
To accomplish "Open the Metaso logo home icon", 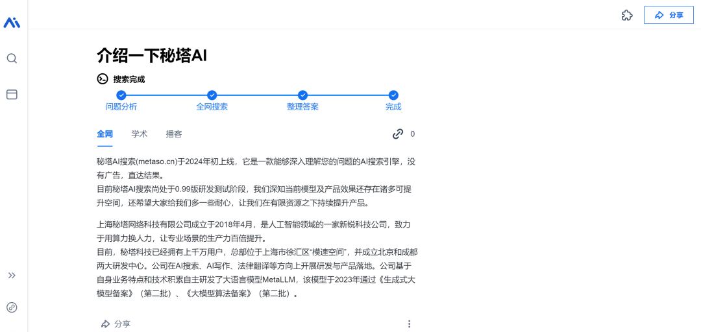I will coord(12,22).
